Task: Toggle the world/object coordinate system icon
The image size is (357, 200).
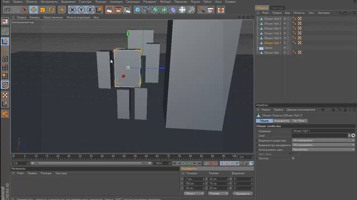Action: (x=99, y=10)
